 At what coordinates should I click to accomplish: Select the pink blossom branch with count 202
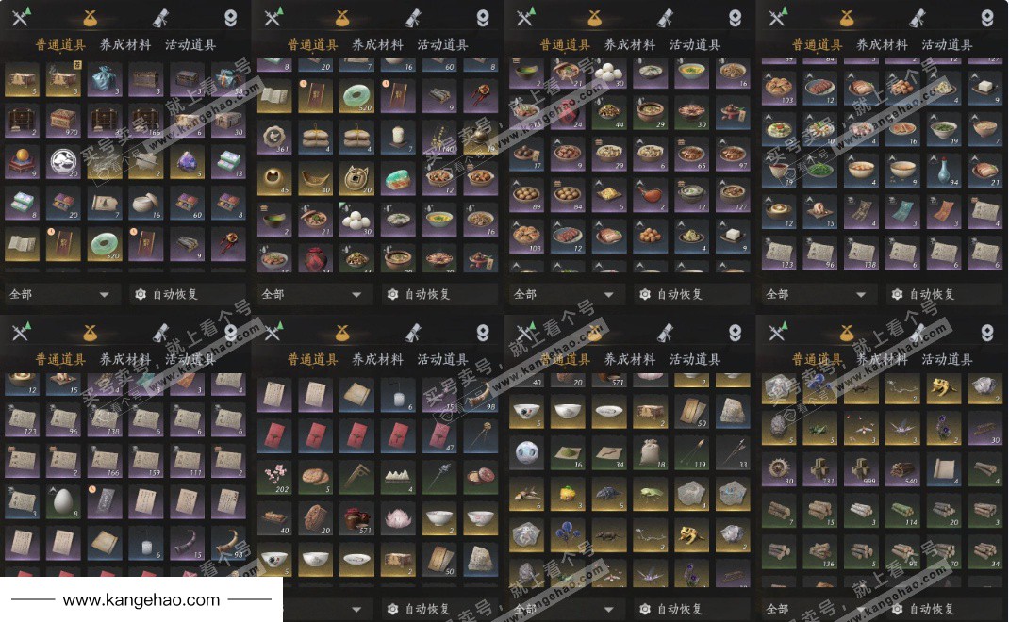pos(274,479)
